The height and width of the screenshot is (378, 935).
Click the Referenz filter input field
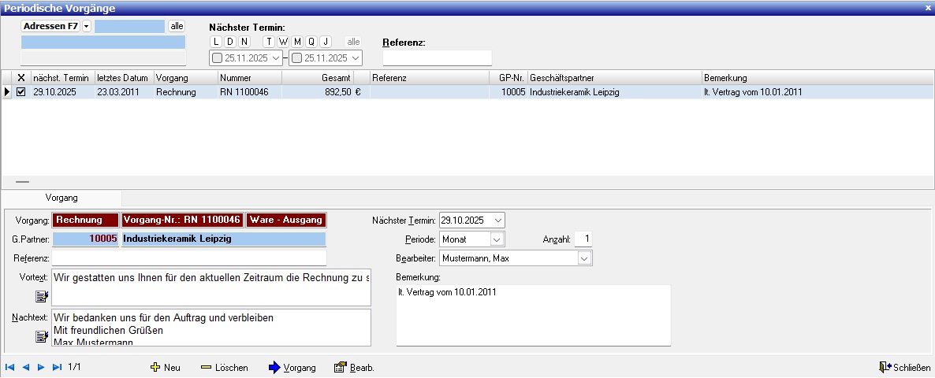437,58
